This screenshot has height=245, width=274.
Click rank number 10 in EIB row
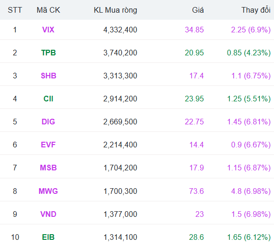(x=15, y=237)
